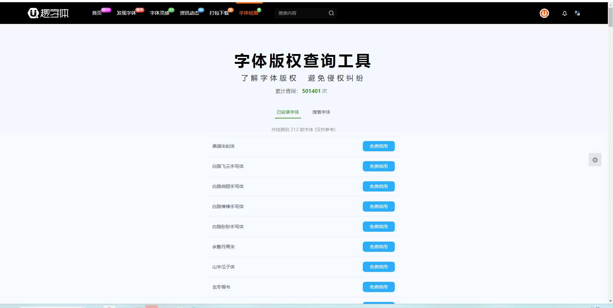Open the floating settings gear icon

coord(595,160)
